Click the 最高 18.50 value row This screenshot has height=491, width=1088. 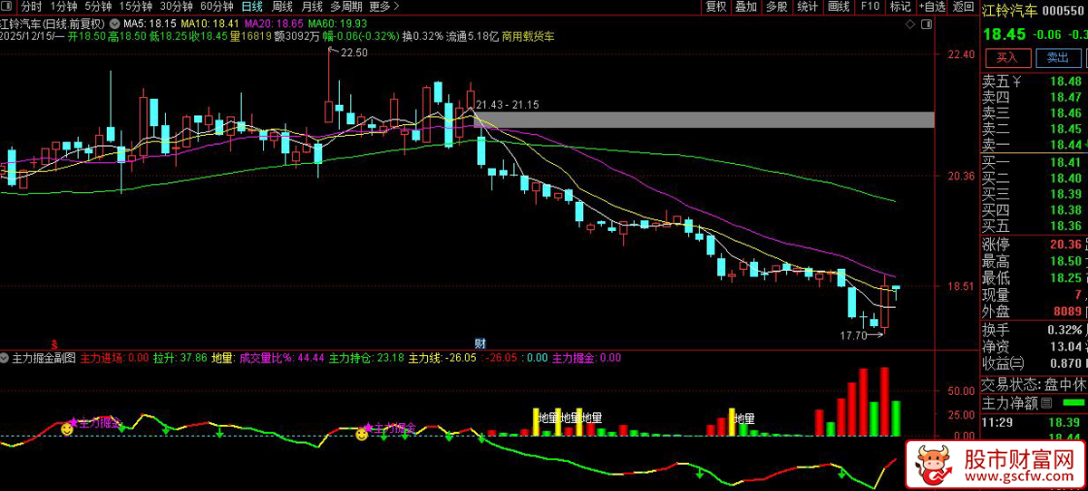pos(1034,261)
